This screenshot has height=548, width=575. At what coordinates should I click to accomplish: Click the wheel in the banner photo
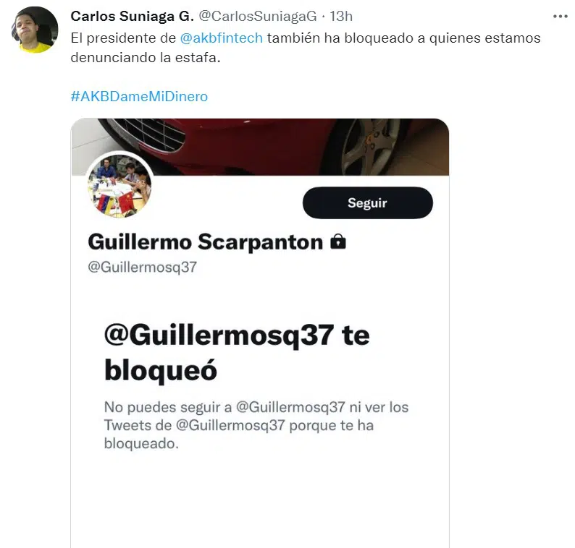(371, 147)
